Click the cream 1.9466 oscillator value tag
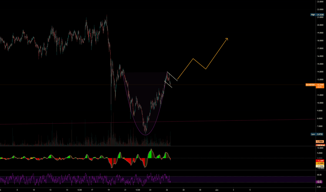Screen dimensions: 326x192 pyautogui.click(x=320, y=166)
